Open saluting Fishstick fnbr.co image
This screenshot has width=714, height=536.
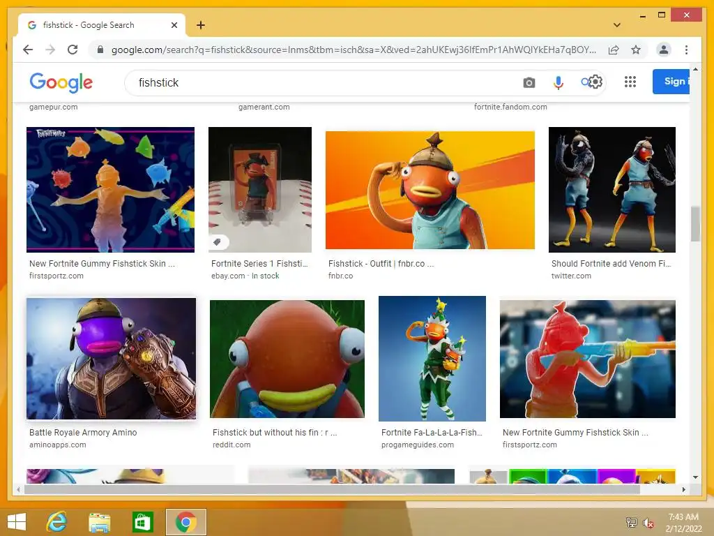430,190
